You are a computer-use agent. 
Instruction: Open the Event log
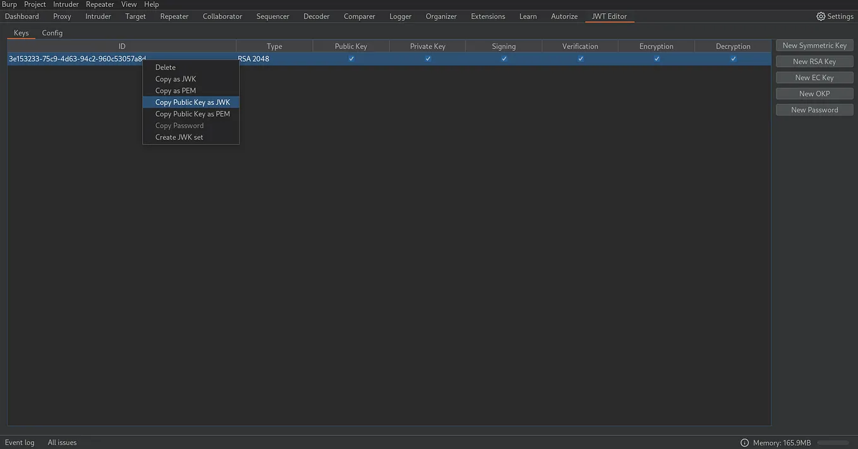[x=20, y=442]
